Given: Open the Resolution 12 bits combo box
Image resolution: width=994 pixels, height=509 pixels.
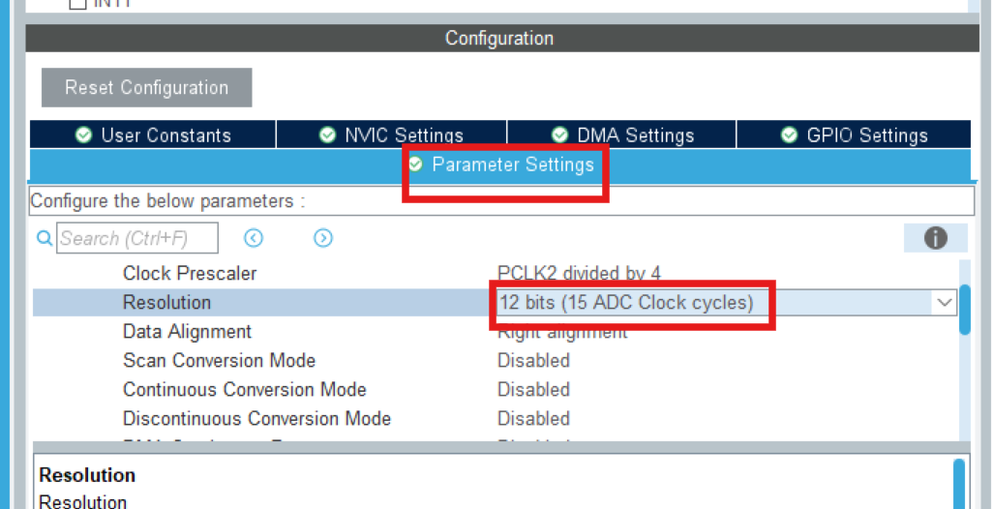Looking at the screenshot, I should pos(725,302).
